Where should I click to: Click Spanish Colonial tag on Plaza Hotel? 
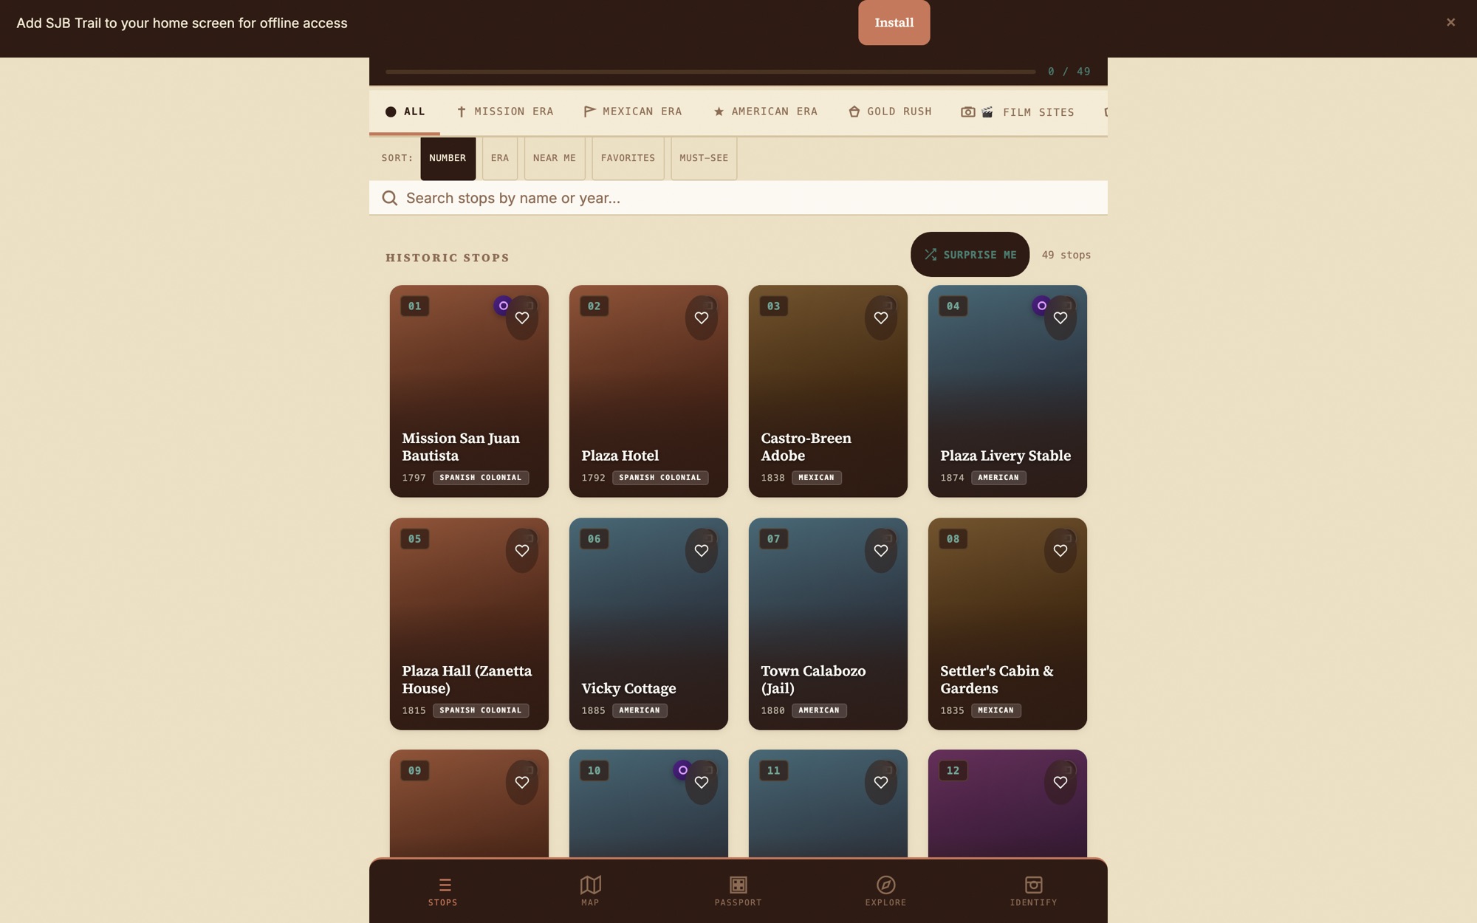point(659,478)
